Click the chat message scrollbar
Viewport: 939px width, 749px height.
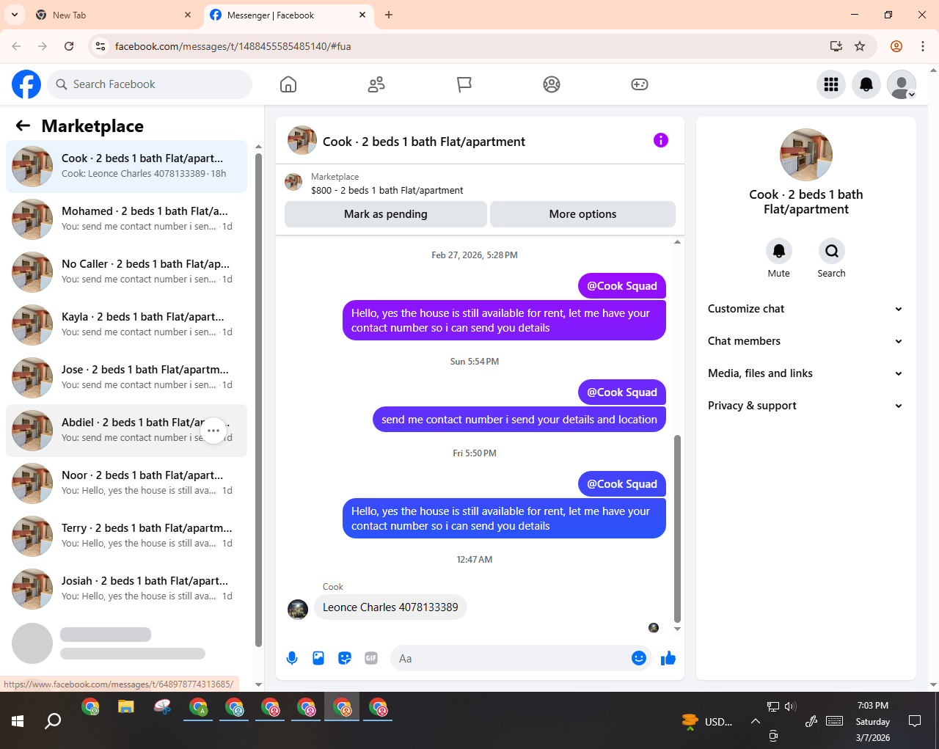point(677,528)
